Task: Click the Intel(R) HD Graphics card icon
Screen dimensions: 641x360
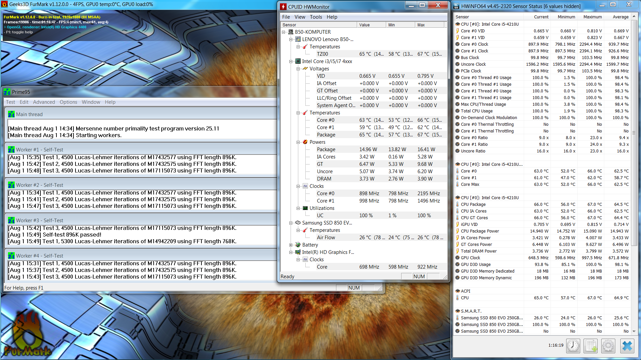Action: click(298, 252)
